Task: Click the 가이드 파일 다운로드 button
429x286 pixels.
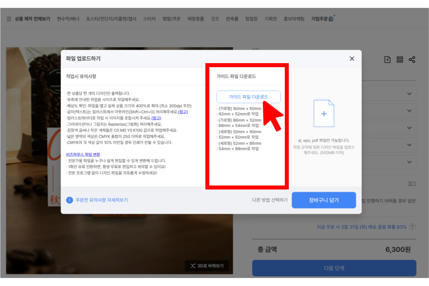Action: coord(248,97)
